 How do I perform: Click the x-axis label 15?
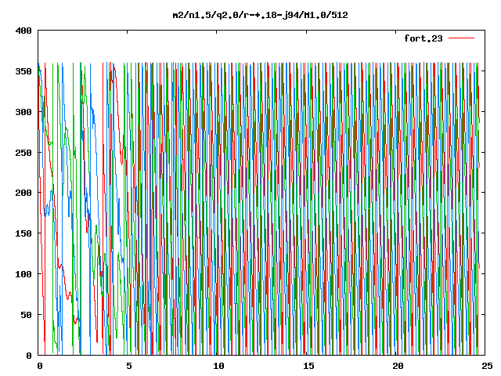tap(308, 366)
